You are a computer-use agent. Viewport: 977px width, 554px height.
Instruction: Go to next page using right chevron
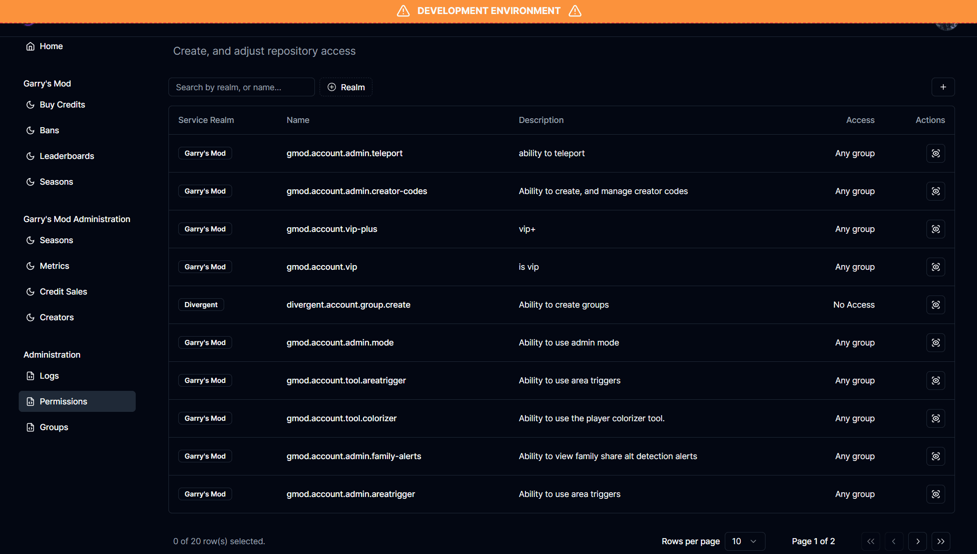pyautogui.click(x=918, y=541)
